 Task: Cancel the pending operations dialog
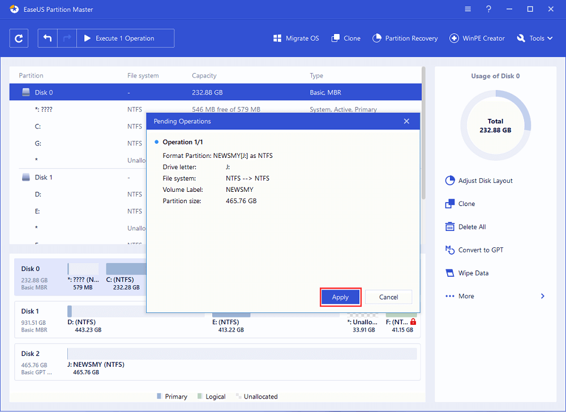pyautogui.click(x=388, y=297)
